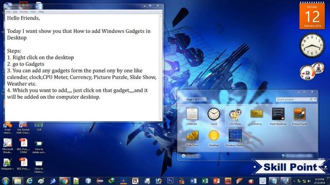Open Windows Explorer from taskbar
The image size is (330, 185).
click(x=18, y=181)
